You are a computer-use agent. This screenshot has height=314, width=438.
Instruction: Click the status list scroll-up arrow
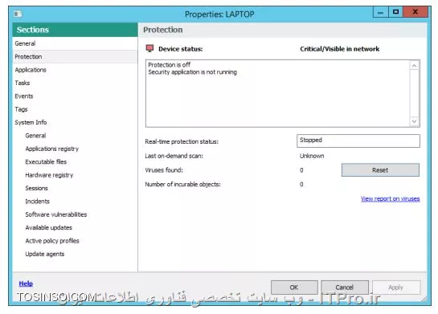pyautogui.click(x=414, y=66)
